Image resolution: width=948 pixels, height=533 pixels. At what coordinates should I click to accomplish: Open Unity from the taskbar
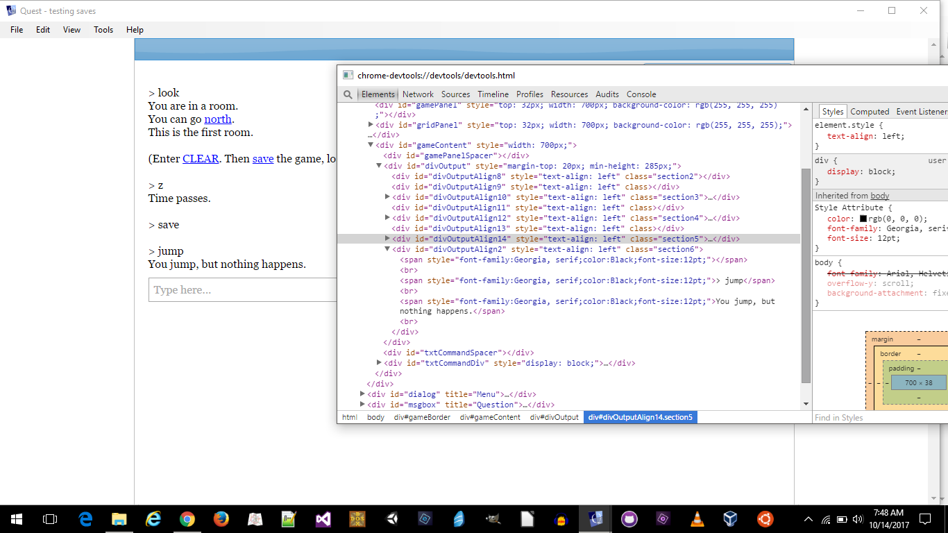tap(391, 519)
